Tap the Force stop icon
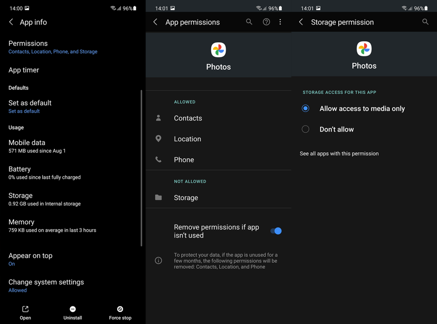The image size is (437, 324). (120, 309)
